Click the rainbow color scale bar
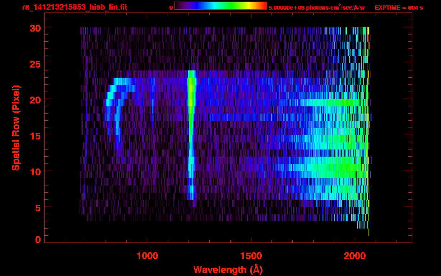The width and height of the screenshot is (441, 276). point(220,6)
